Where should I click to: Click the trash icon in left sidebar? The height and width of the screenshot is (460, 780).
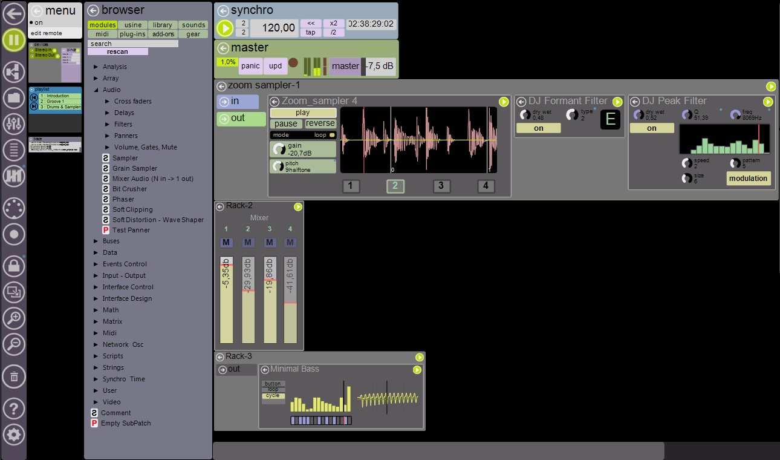tap(13, 376)
